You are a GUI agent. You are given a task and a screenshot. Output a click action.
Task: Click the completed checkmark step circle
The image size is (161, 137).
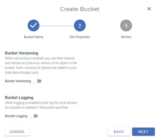(33, 26)
